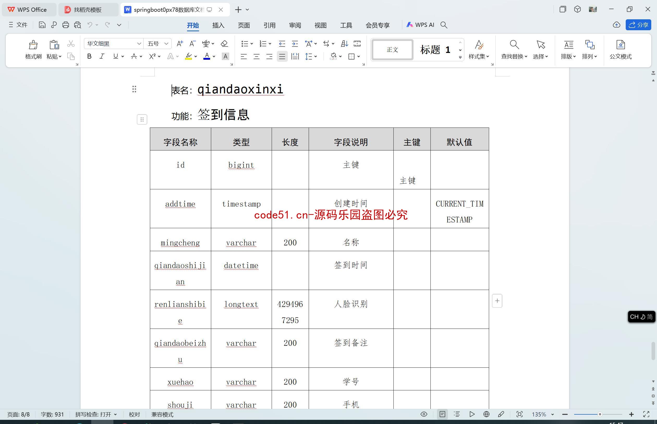This screenshot has width=657, height=424.
Task: Click the search magnifier beside WPS AI
Action: pos(444,25)
